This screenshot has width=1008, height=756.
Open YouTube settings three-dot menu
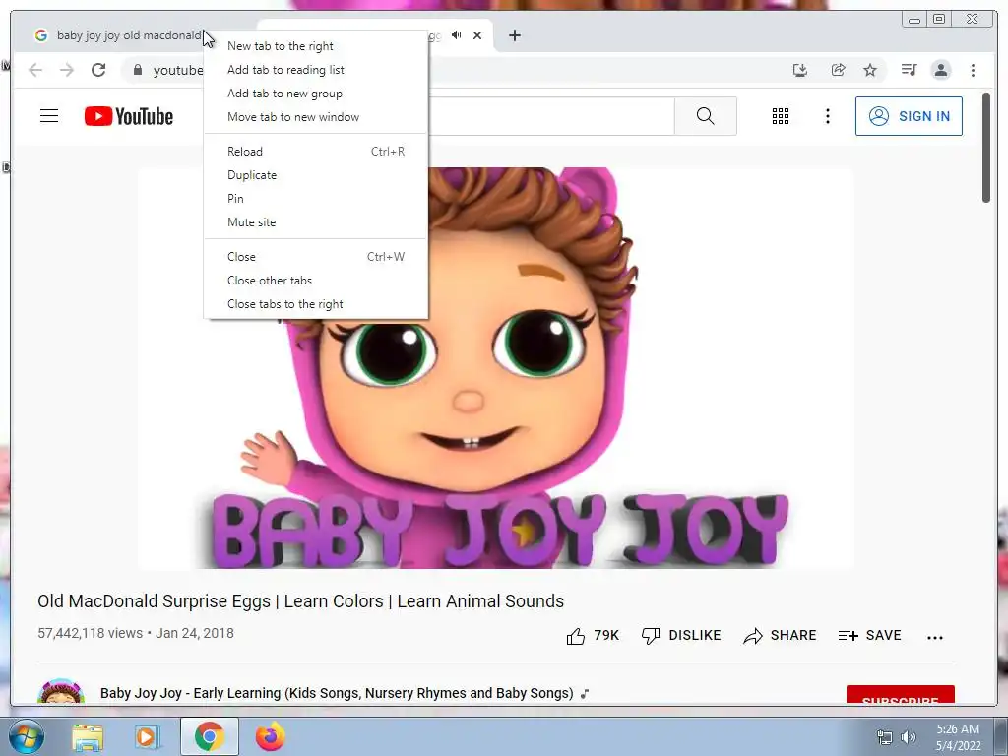click(827, 116)
